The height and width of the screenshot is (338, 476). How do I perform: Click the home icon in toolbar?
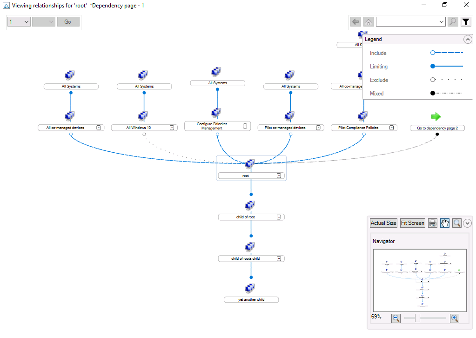[x=368, y=22]
